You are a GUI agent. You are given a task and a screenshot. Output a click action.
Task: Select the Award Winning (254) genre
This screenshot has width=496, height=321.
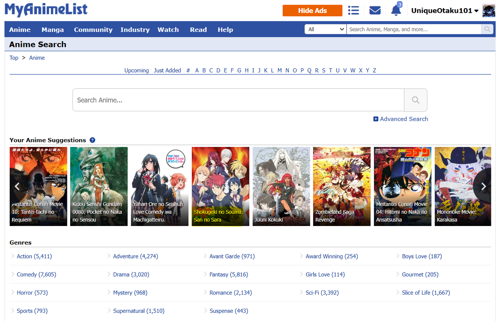click(332, 256)
